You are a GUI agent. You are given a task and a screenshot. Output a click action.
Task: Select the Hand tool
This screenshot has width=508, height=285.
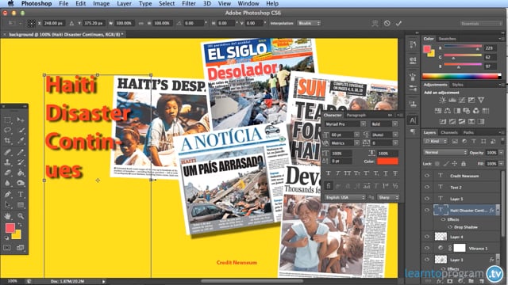[x=7, y=216]
